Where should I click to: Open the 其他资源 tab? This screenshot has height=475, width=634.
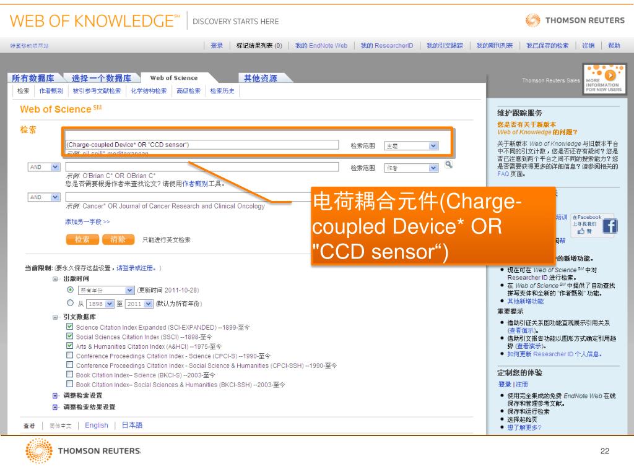261,78
